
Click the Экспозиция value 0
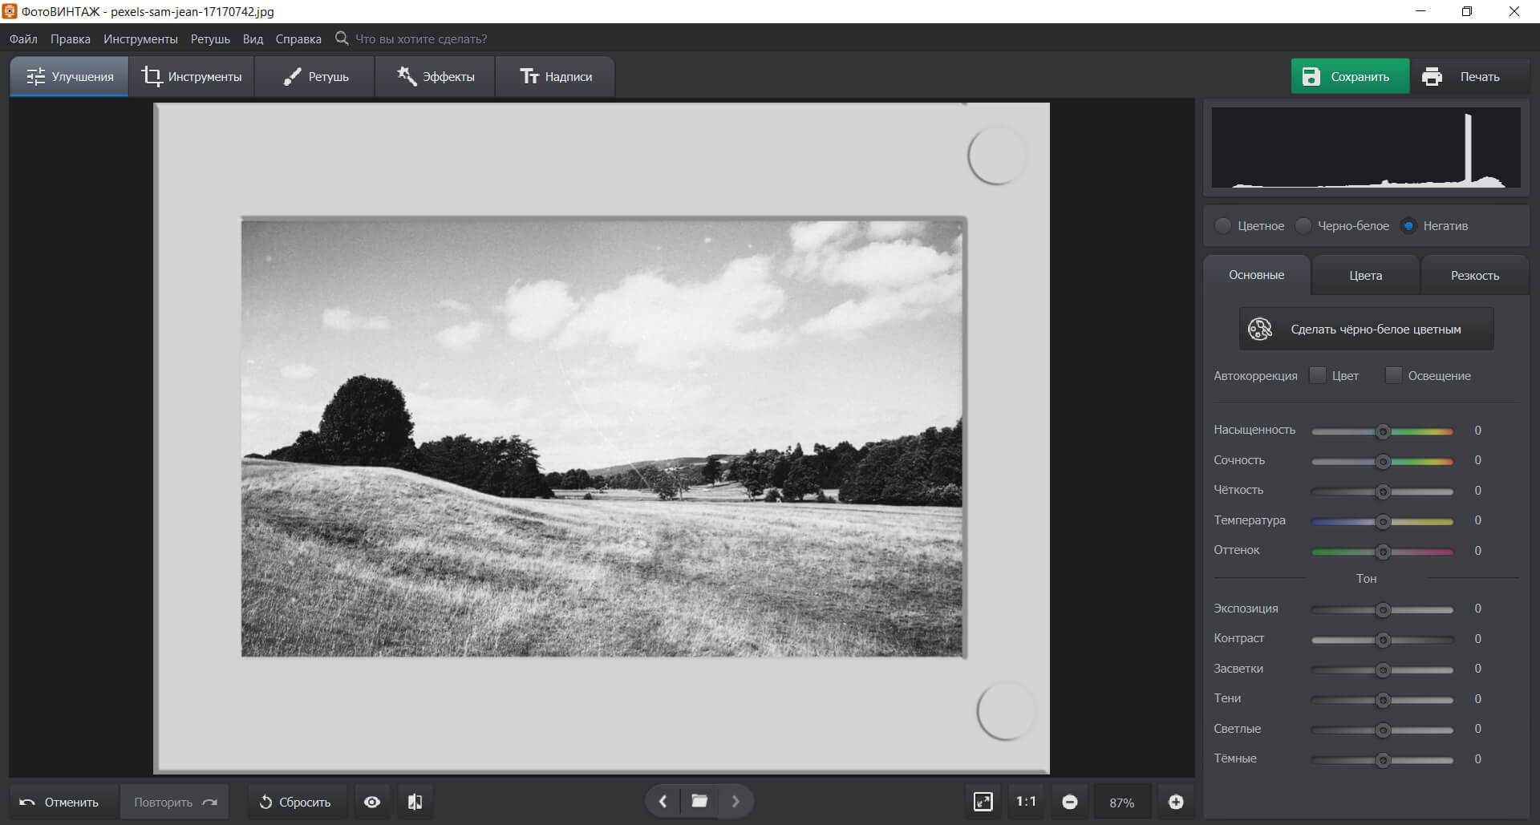coord(1477,609)
